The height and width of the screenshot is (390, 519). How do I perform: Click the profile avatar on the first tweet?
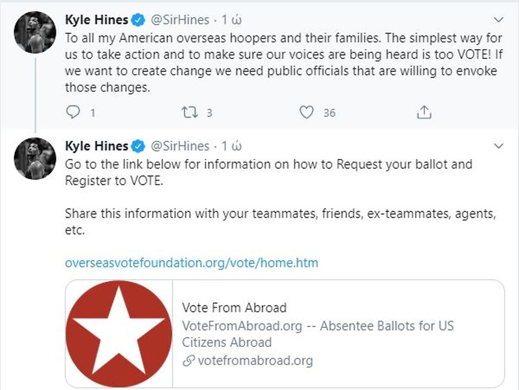pos(35,32)
